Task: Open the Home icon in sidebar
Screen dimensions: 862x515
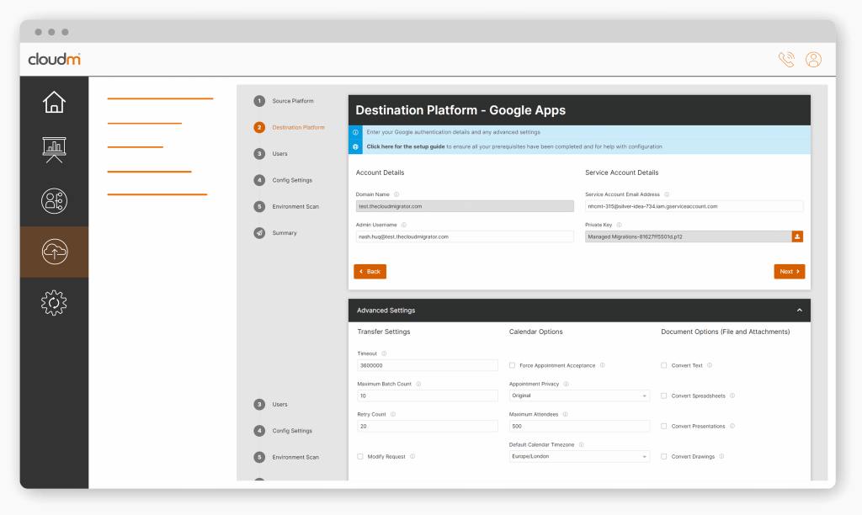Action: 54,102
